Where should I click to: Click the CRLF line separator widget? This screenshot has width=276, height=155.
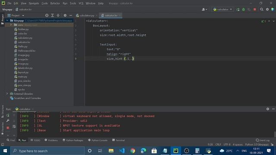coord(218,145)
